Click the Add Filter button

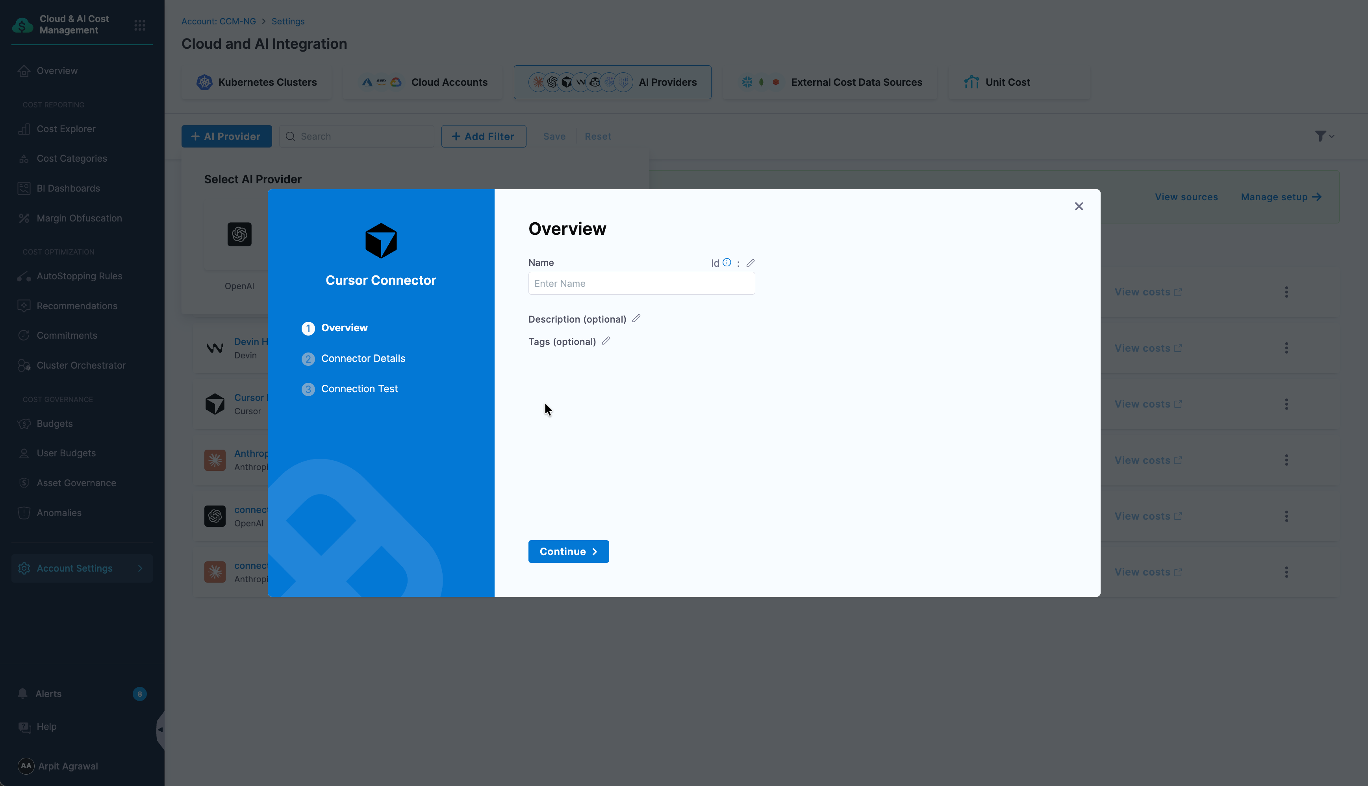484,136
